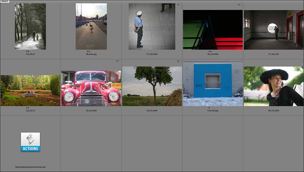Click the filename 02_OG.tif
Viewport: 304px width, 172px height.
pyautogui.click(x=30, y=111)
